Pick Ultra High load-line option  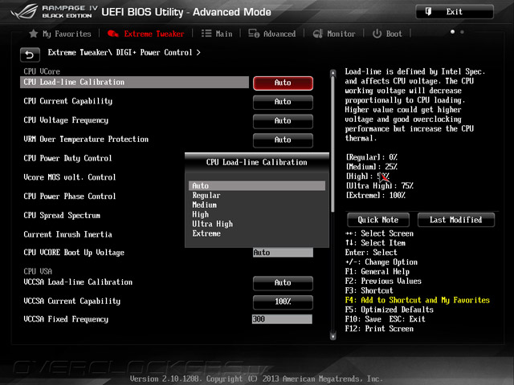[x=257, y=224]
